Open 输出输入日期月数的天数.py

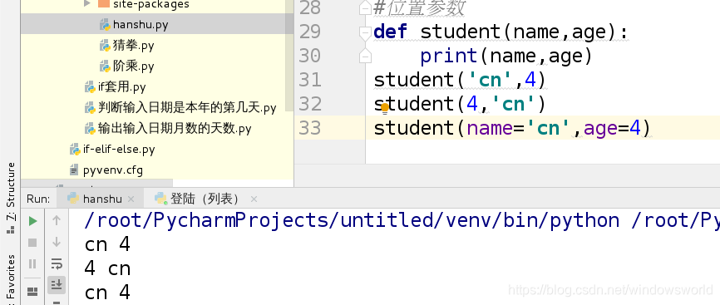175,128
